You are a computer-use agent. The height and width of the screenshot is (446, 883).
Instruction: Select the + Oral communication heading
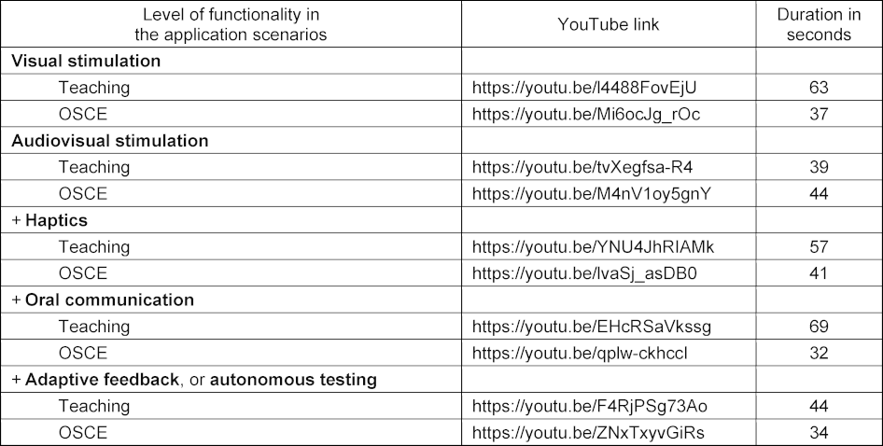103,299
